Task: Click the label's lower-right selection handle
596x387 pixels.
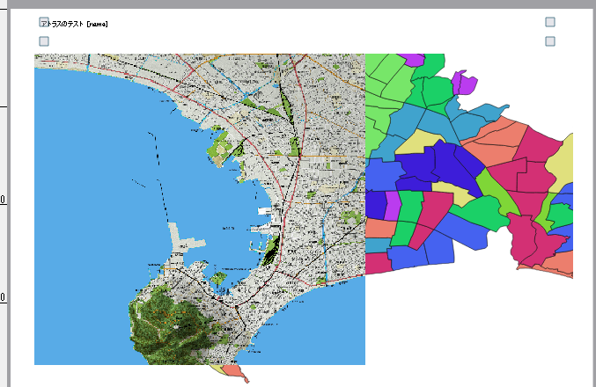Action: click(550, 41)
